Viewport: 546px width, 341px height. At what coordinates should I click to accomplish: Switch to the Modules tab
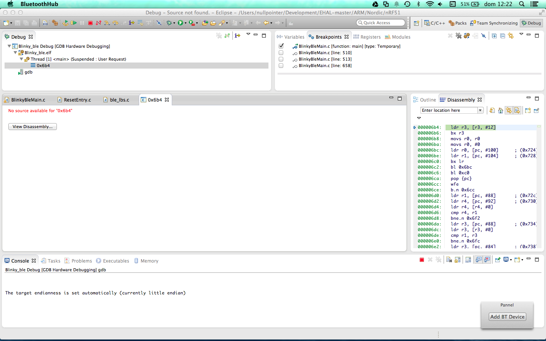coord(398,37)
